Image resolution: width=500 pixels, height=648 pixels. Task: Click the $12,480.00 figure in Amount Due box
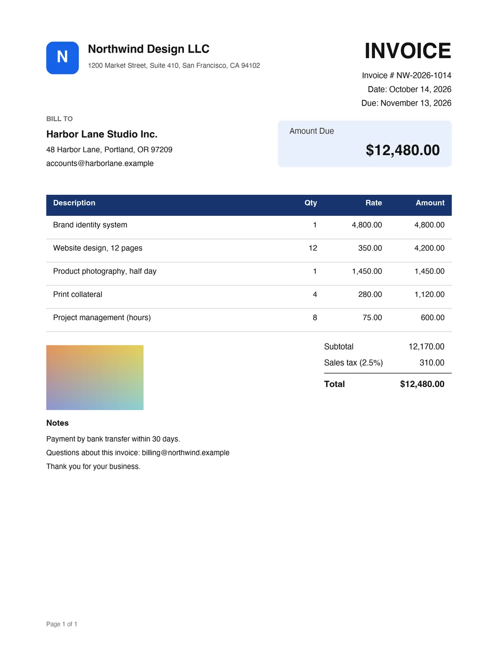403,150
